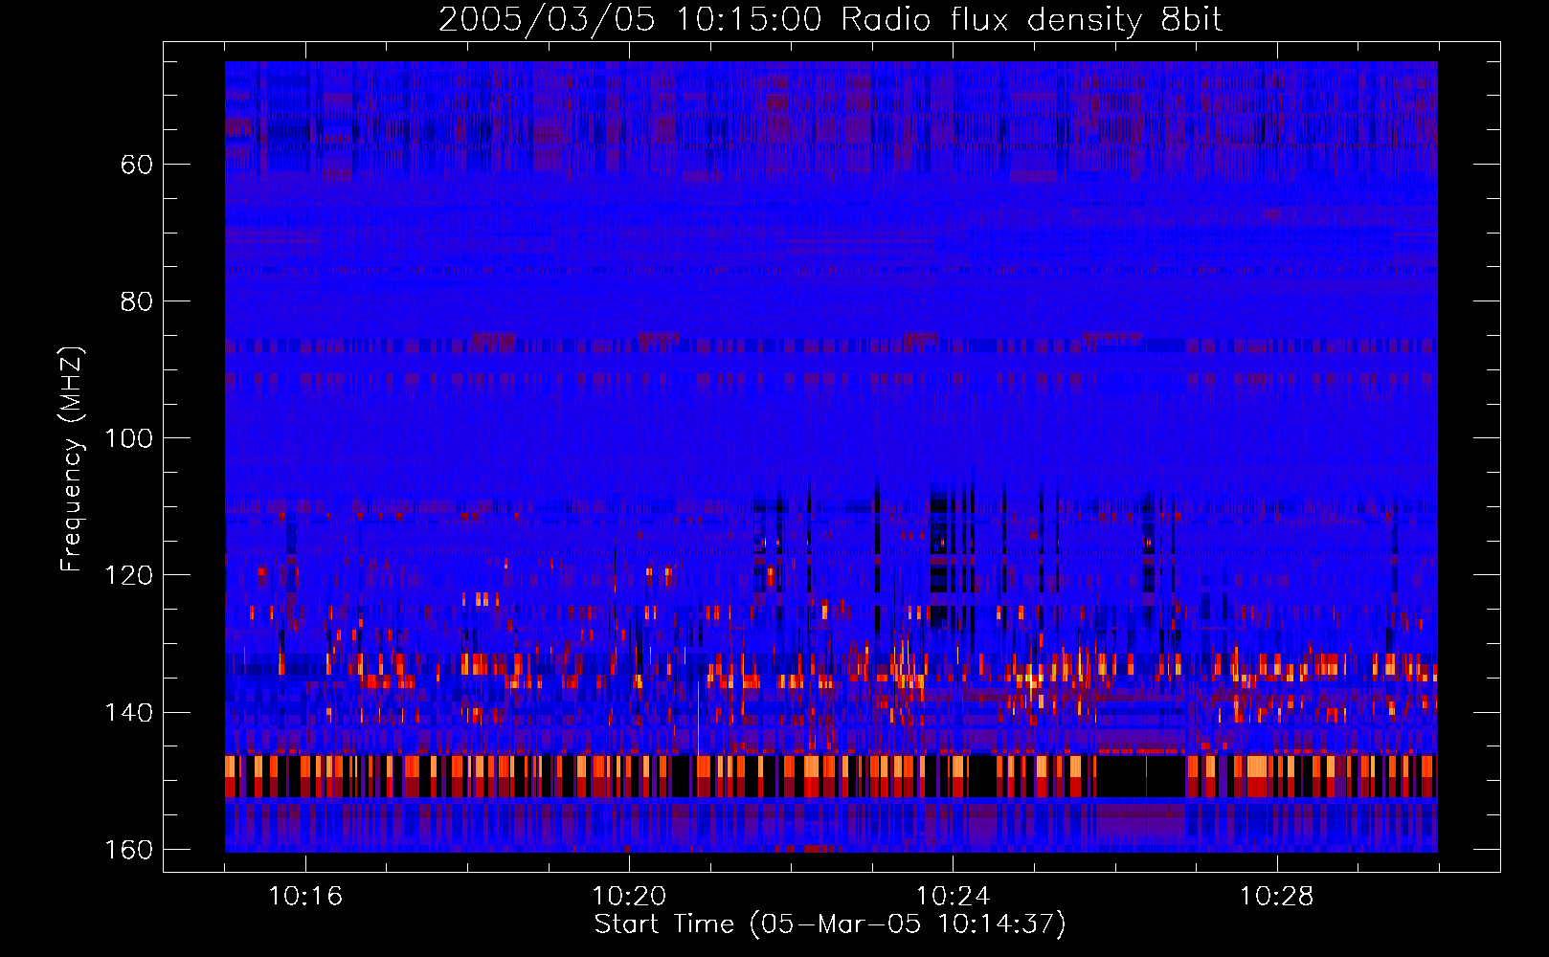Click the 140 frequency tick label
Screen dimensions: 1549x957
click(128, 713)
